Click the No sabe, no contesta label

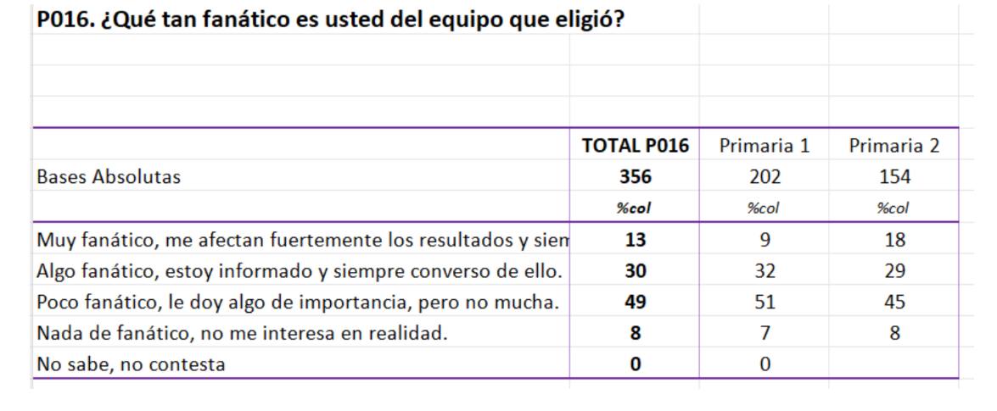131,364
